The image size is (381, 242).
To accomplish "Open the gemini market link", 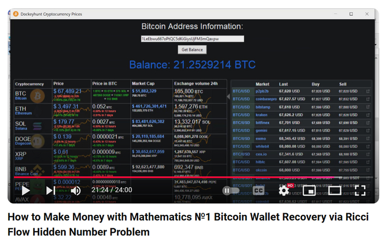I will click(261, 131).
